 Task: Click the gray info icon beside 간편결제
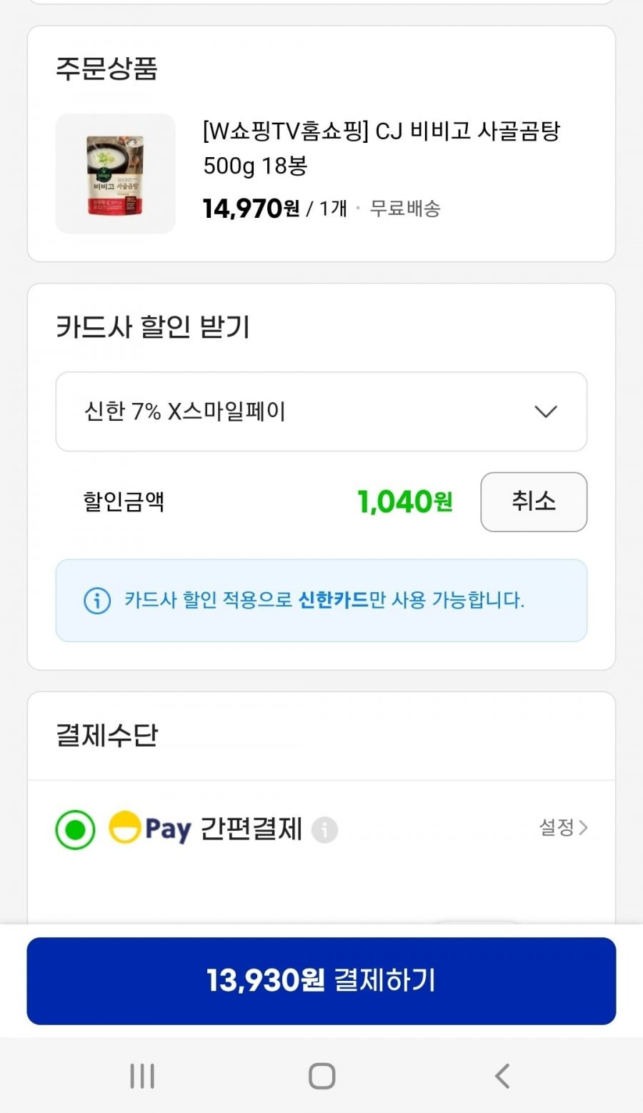click(x=324, y=830)
